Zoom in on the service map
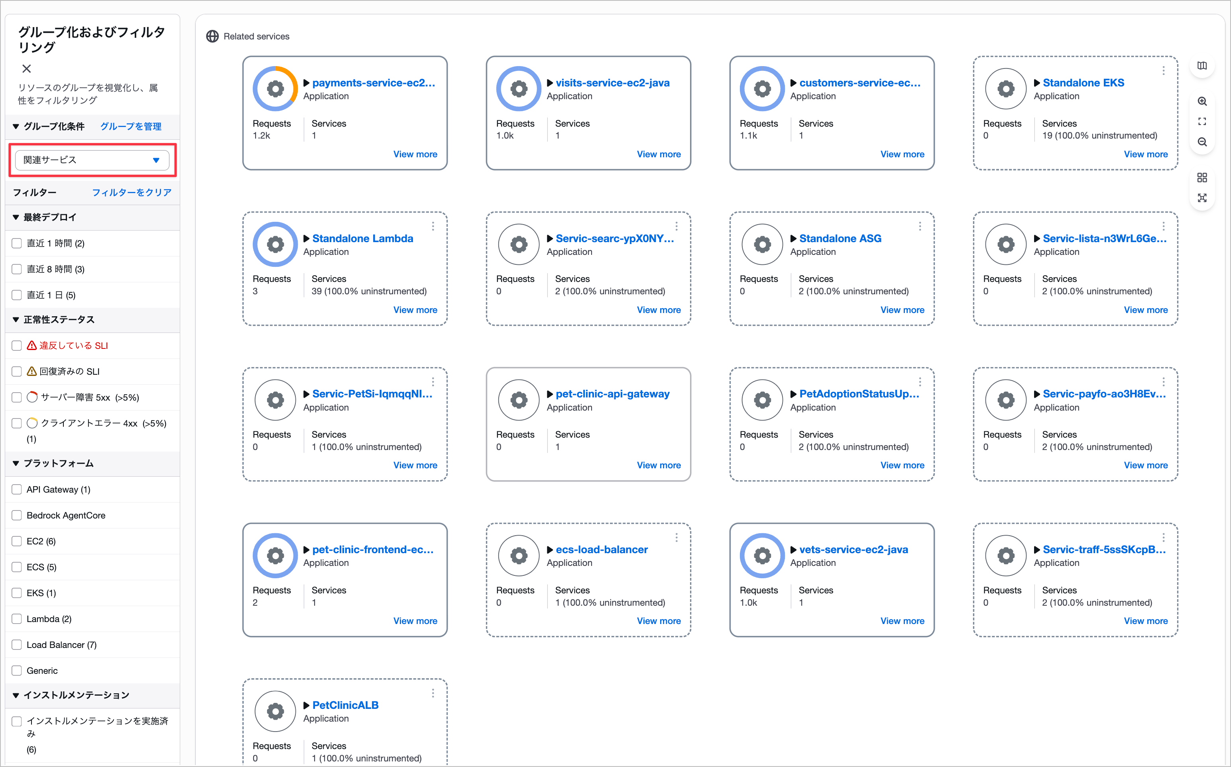 1202,101
